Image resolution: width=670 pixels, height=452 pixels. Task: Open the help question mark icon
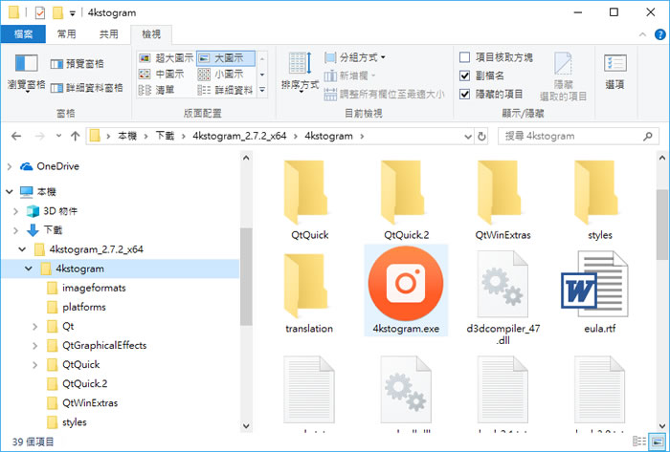click(x=660, y=34)
